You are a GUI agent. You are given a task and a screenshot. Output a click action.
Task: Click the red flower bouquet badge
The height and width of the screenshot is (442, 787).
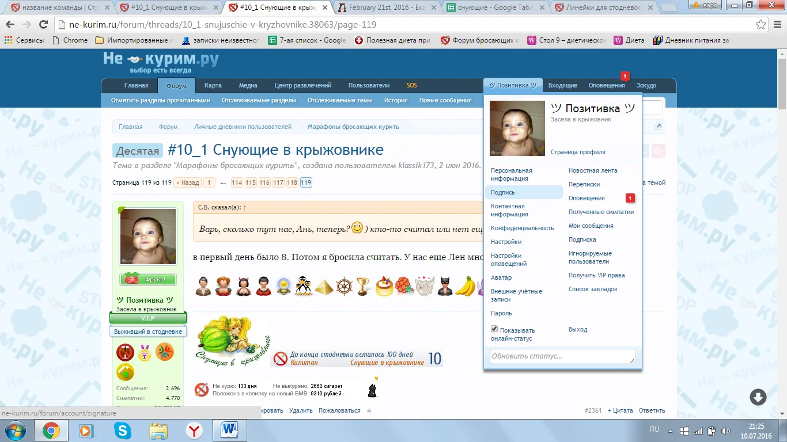[x=404, y=286]
